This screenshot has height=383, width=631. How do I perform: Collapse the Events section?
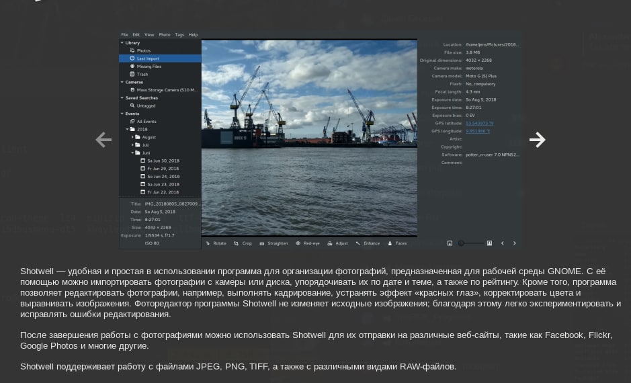(122, 114)
